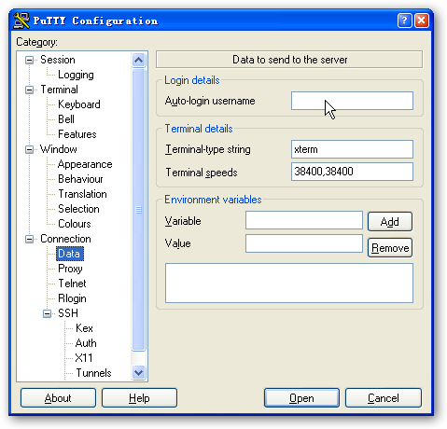Open the Colours settings page
Viewport: 447px width, 429px height.
[x=75, y=224]
